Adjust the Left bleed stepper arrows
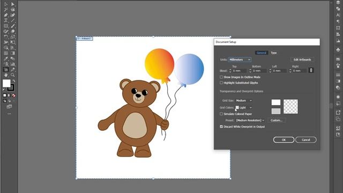 tap(270, 71)
